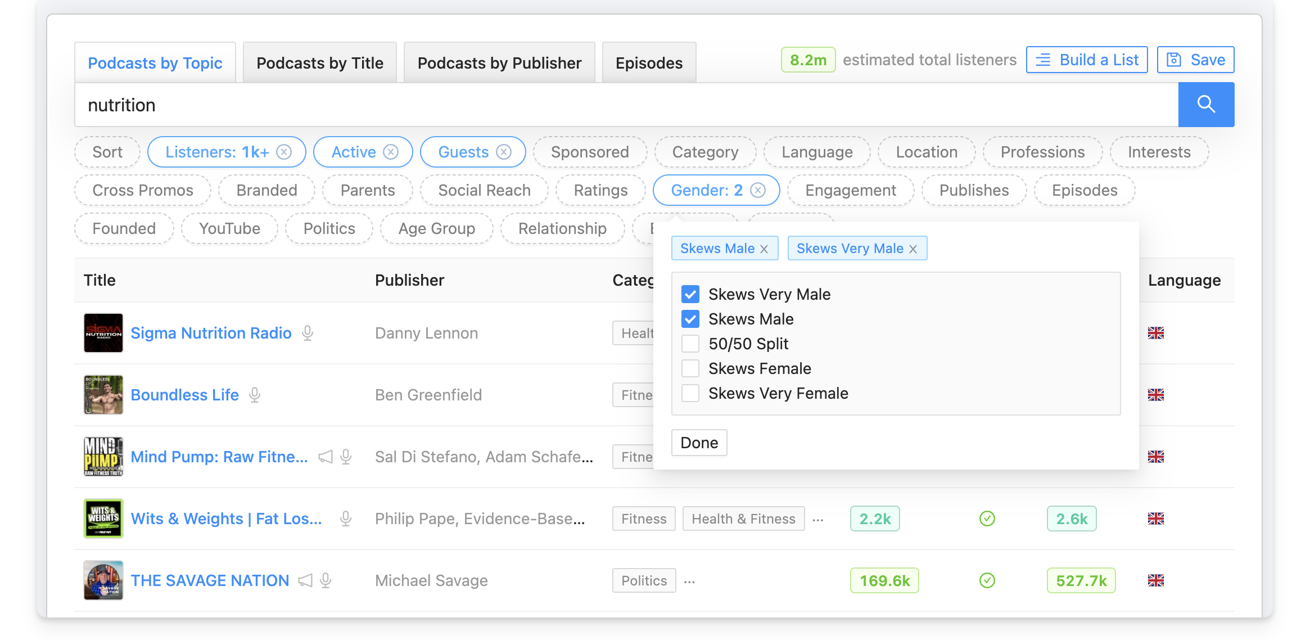Remove the Listeners 1k+ filter
Screen dimensions: 1310x640
click(x=284, y=152)
